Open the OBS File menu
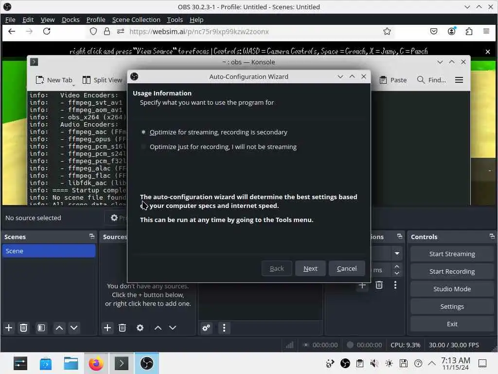 (10, 19)
